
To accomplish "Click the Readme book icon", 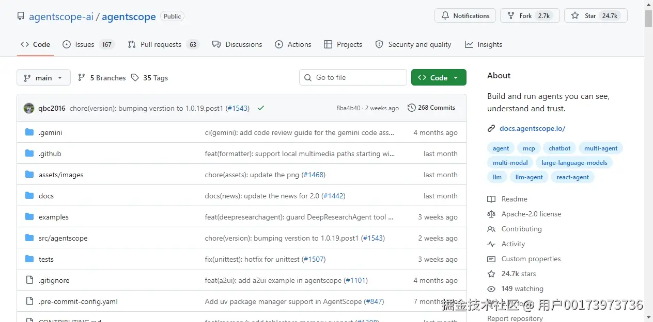I will tap(491, 199).
